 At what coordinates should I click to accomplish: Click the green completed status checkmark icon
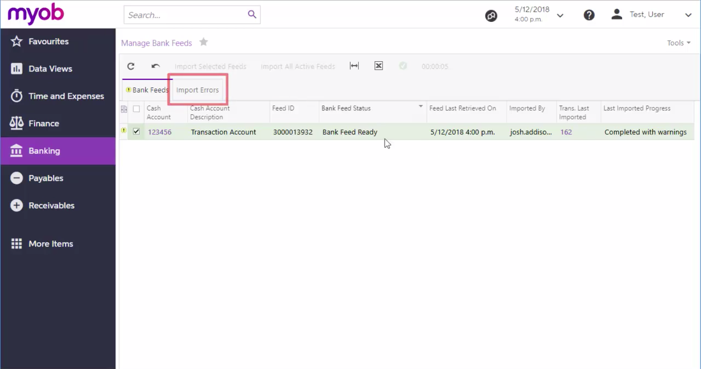click(x=403, y=66)
